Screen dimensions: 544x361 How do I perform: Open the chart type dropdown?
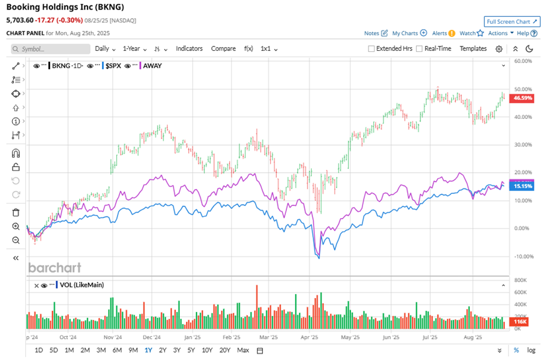click(x=160, y=49)
